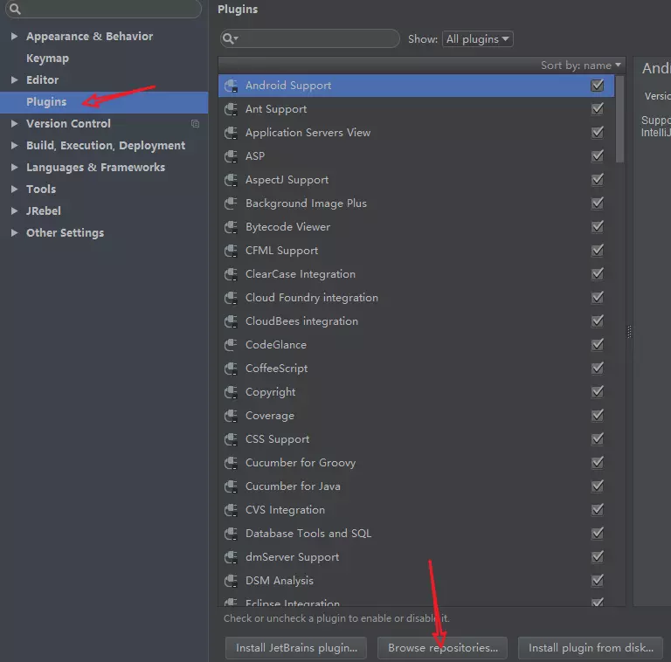This screenshot has height=662, width=671.
Task: Click the magnifier icon in plugin search field
Action: point(231,39)
